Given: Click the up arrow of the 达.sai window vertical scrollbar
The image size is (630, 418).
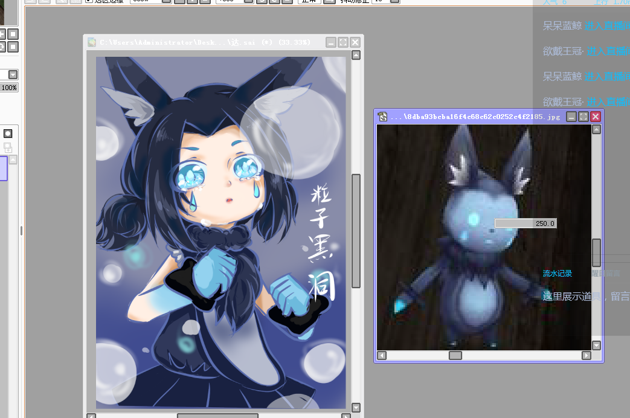Looking at the screenshot, I should [x=356, y=55].
